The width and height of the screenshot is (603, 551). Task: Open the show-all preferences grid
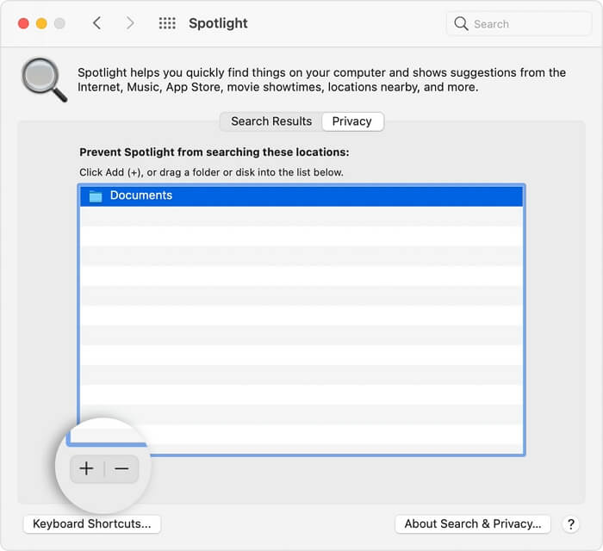pos(167,24)
